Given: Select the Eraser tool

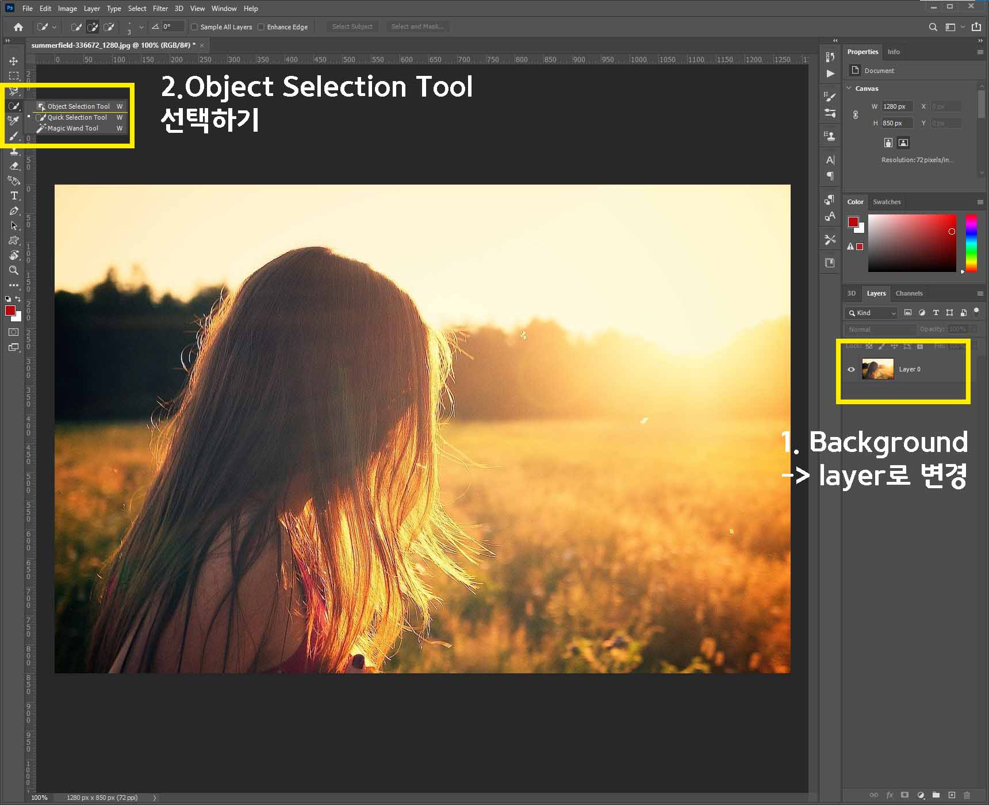Looking at the screenshot, I should [x=14, y=166].
